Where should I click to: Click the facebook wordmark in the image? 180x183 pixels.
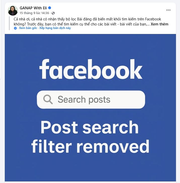tap(91, 69)
